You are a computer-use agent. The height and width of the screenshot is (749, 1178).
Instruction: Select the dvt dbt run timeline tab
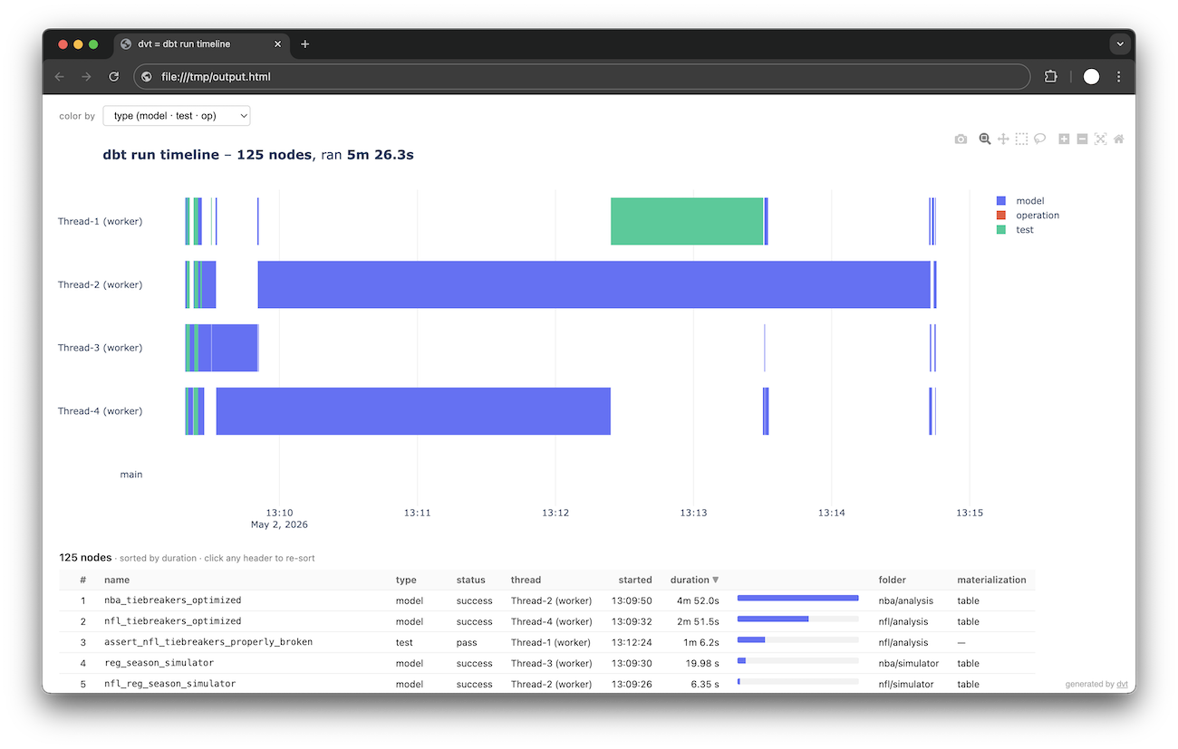199,43
